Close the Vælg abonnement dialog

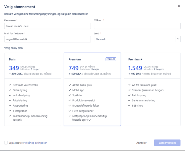[179, 6]
